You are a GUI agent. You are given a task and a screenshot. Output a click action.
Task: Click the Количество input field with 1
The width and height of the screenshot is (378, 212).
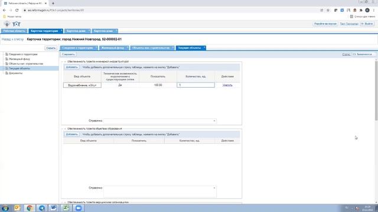(x=195, y=85)
